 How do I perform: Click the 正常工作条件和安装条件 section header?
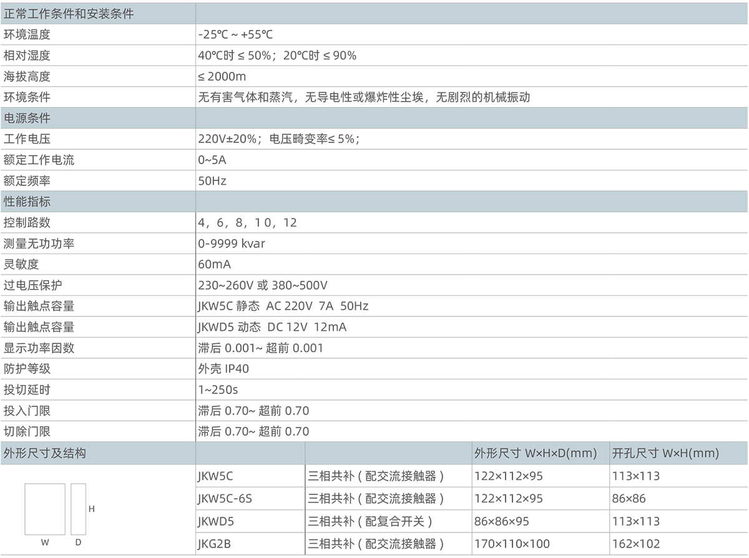[69, 14]
